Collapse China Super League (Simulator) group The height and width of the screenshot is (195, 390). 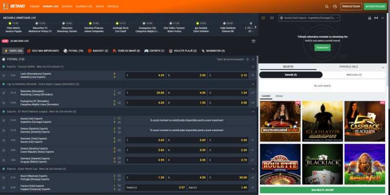(253, 84)
